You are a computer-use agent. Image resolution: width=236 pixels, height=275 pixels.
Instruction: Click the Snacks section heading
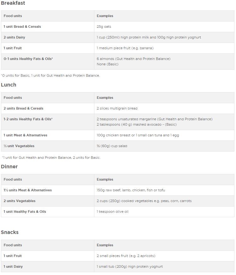(x=10, y=232)
